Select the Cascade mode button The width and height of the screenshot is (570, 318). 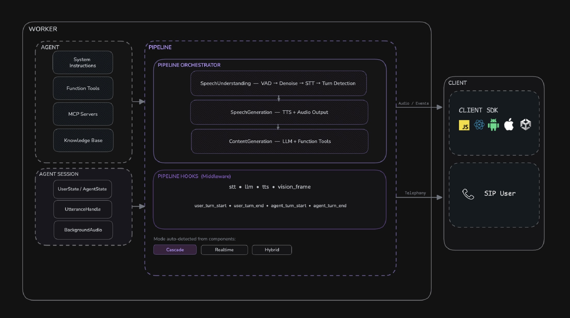pos(175,250)
